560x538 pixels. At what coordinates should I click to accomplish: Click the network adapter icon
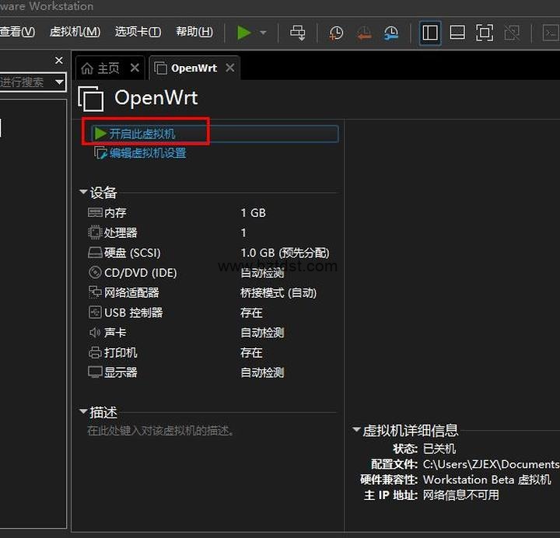tap(95, 292)
